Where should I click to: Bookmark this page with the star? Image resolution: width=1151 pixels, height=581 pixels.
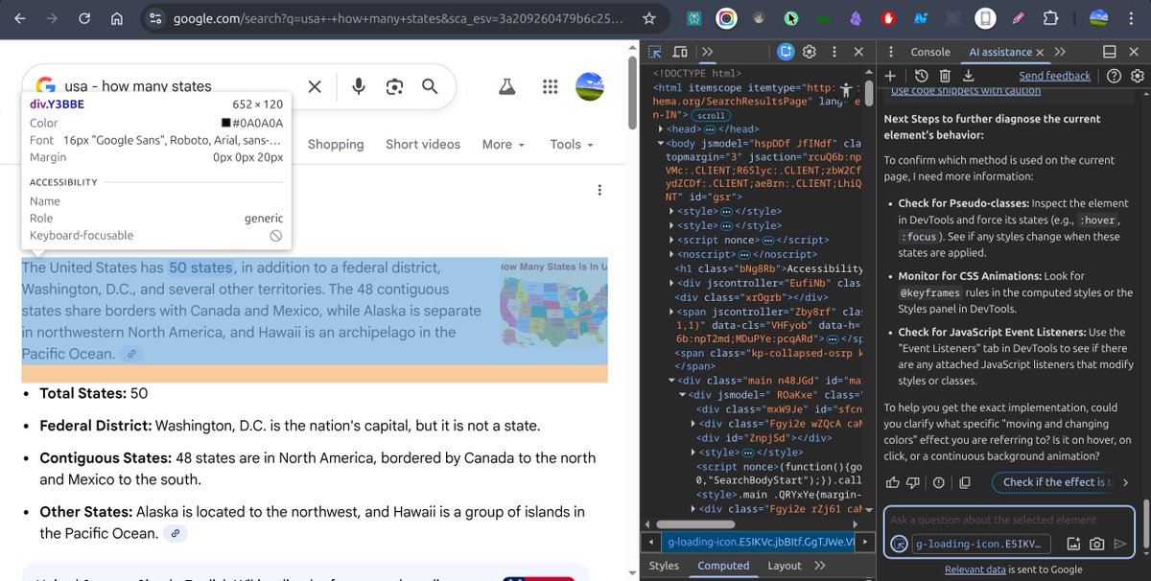click(649, 18)
